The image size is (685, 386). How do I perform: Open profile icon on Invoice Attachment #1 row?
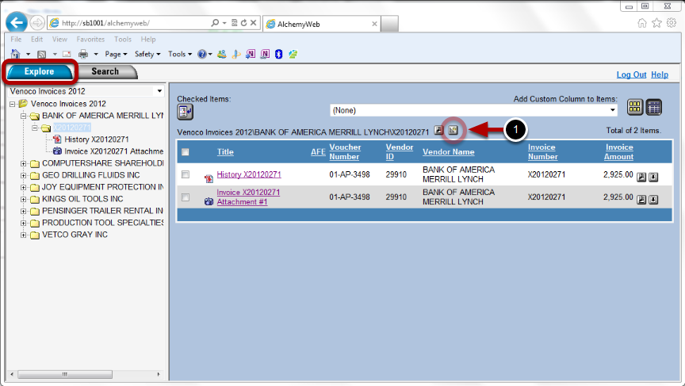(641, 200)
